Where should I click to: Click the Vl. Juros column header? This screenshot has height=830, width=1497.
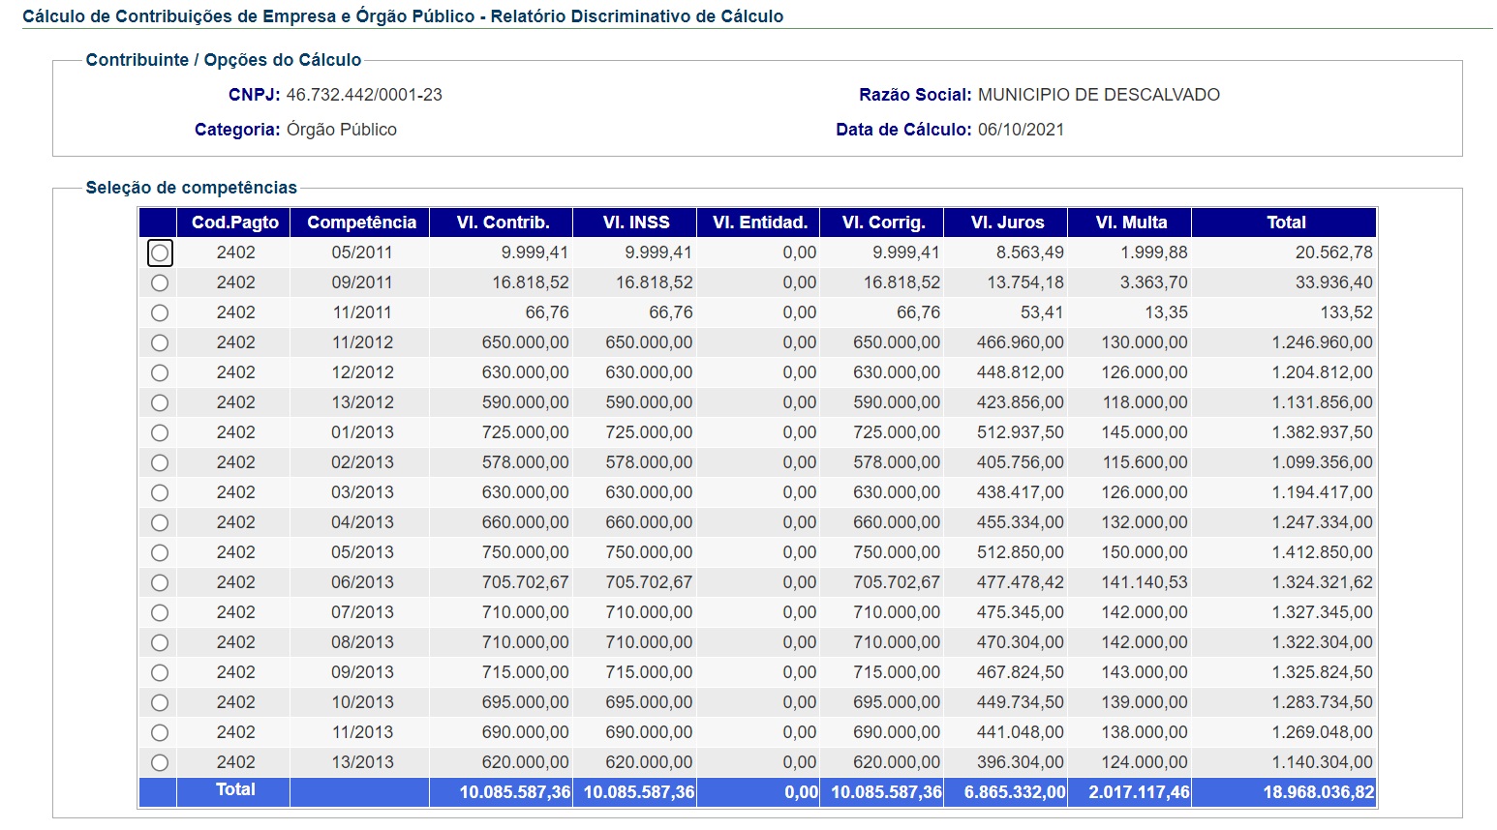pyautogui.click(x=1007, y=222)
